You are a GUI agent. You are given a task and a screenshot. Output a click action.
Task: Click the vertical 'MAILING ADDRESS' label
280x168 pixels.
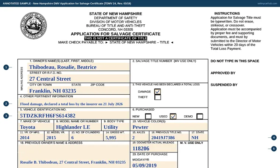pos(22,78)
